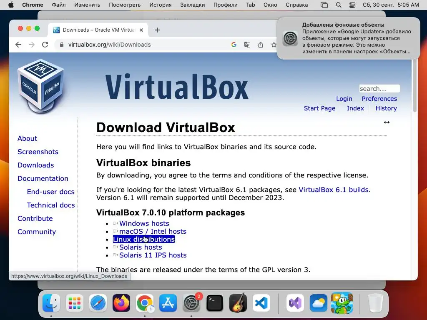Open the Documentation sidebar link
Viewport: 427px width, 320px height.
(43, 178)
